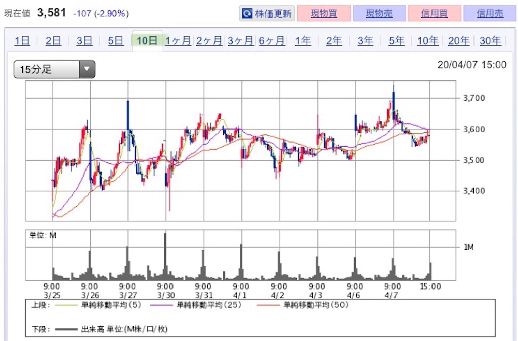
Task: Switch chart to 3日 range
Action: [x=84, y=41]
